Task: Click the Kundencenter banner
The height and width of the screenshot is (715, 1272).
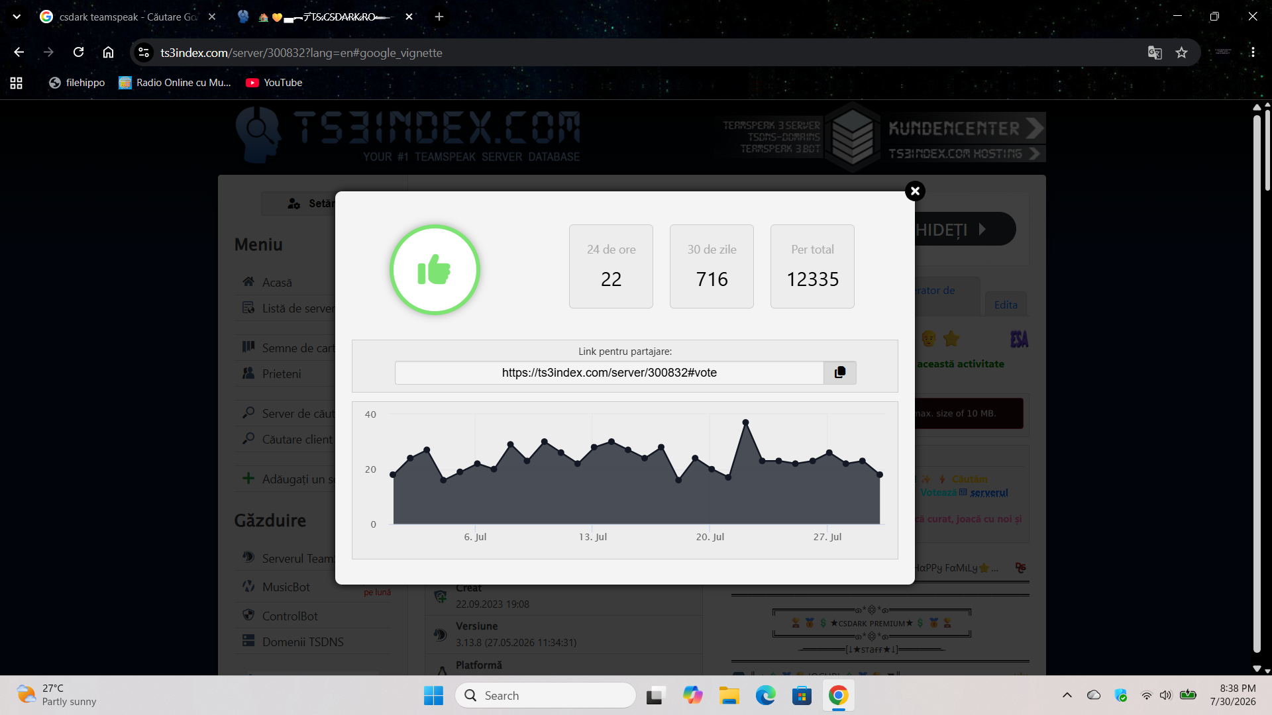Action: (x=966, y=128)
